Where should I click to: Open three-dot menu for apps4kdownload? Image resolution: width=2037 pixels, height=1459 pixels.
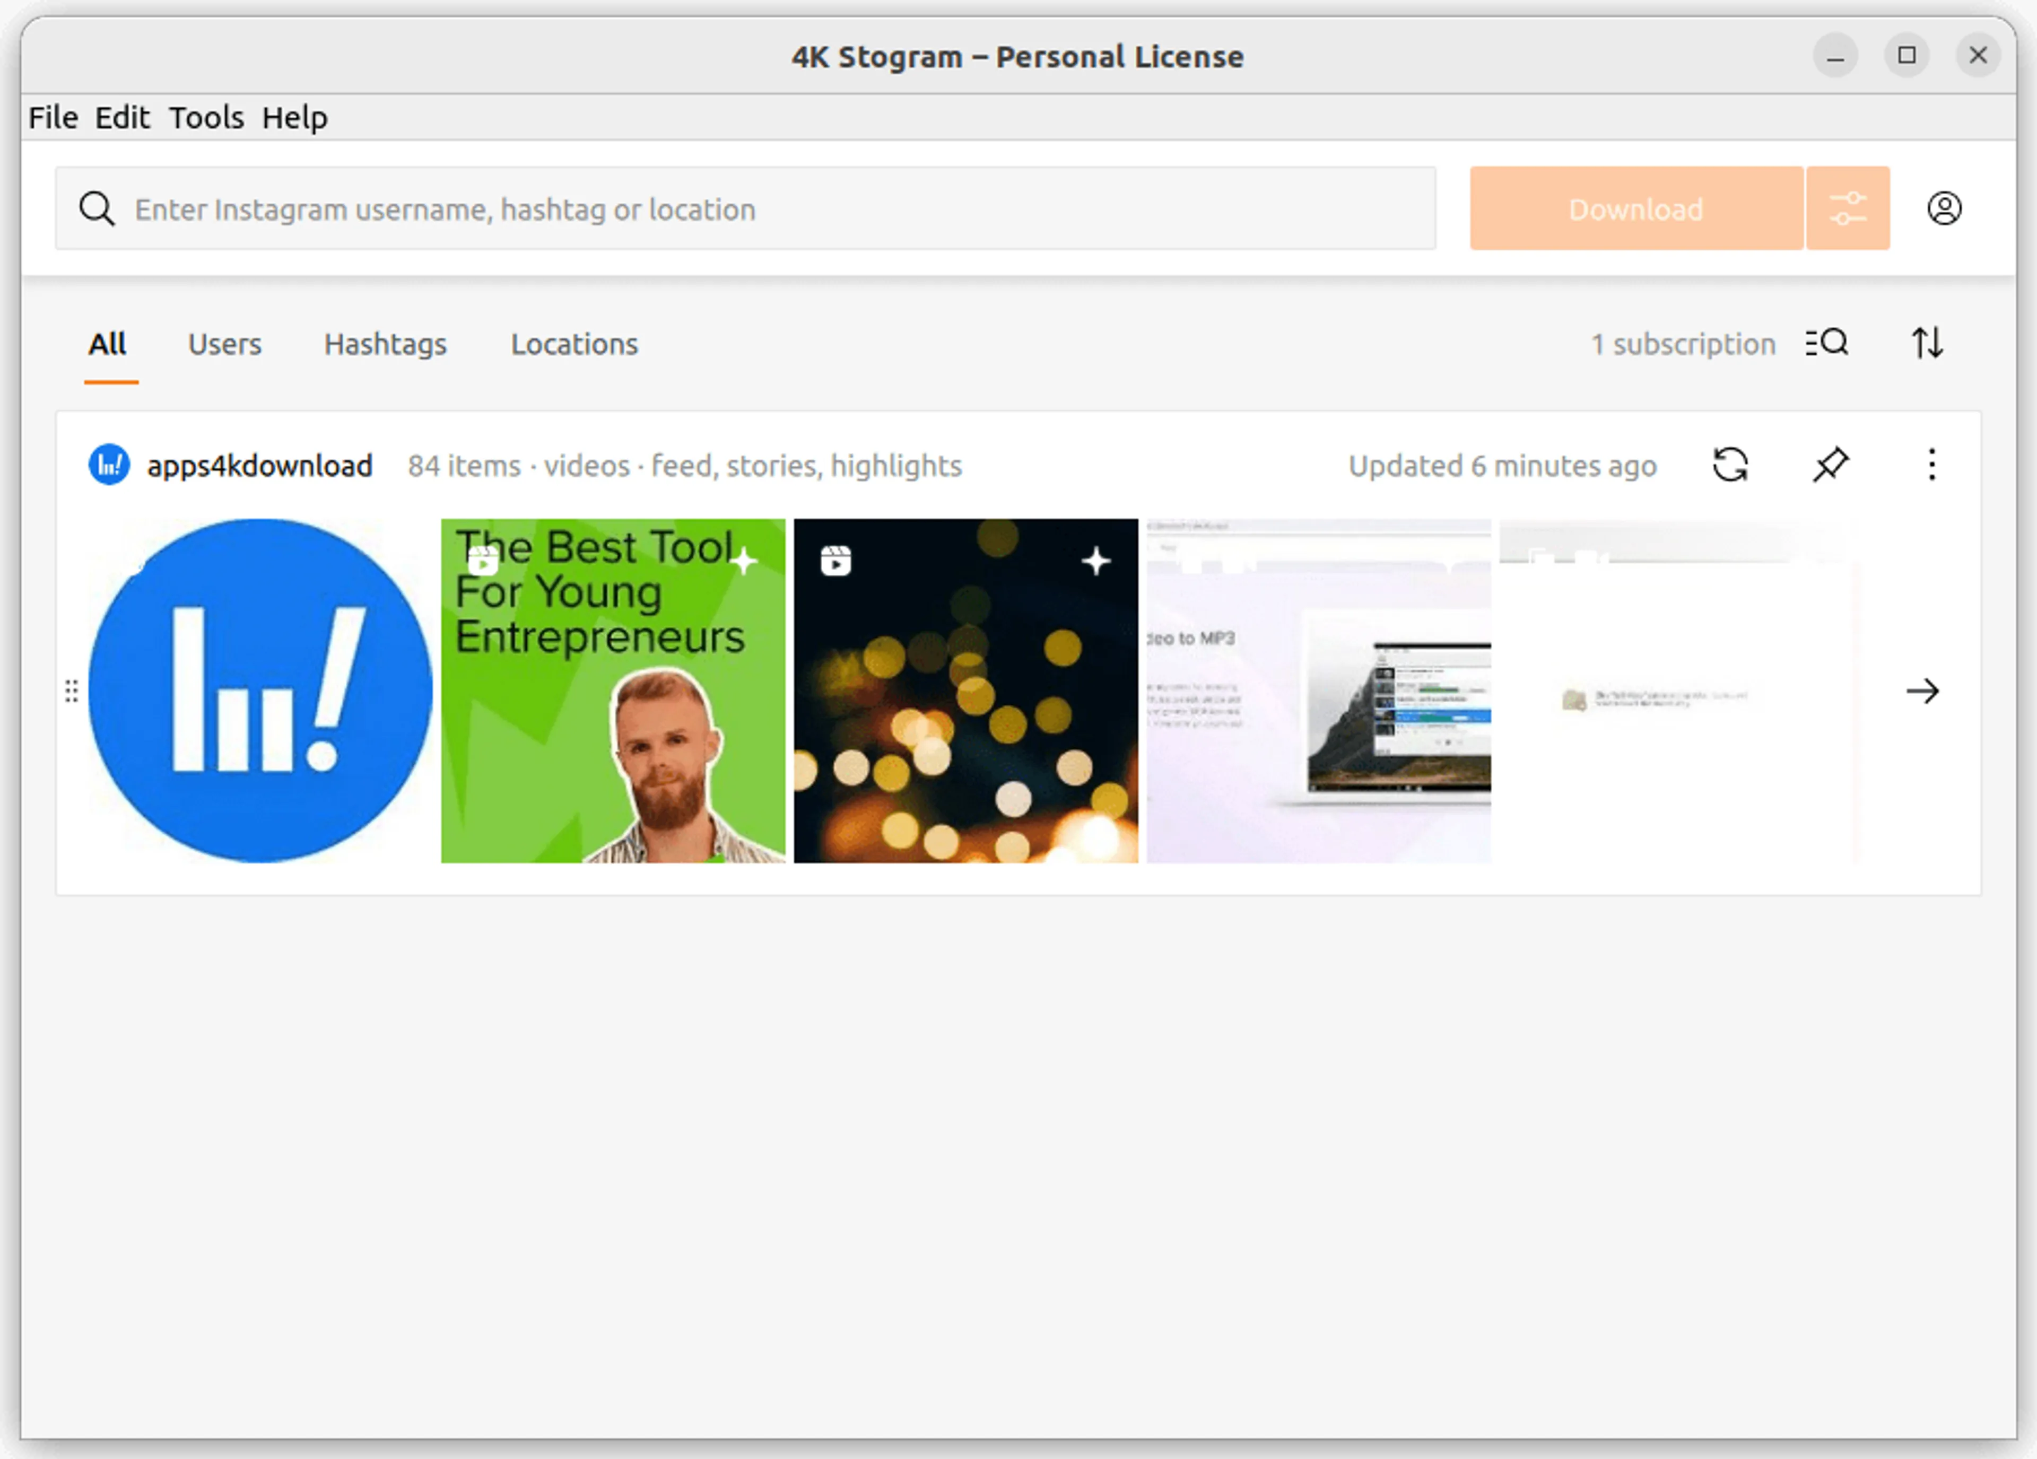click(1931, 465)
